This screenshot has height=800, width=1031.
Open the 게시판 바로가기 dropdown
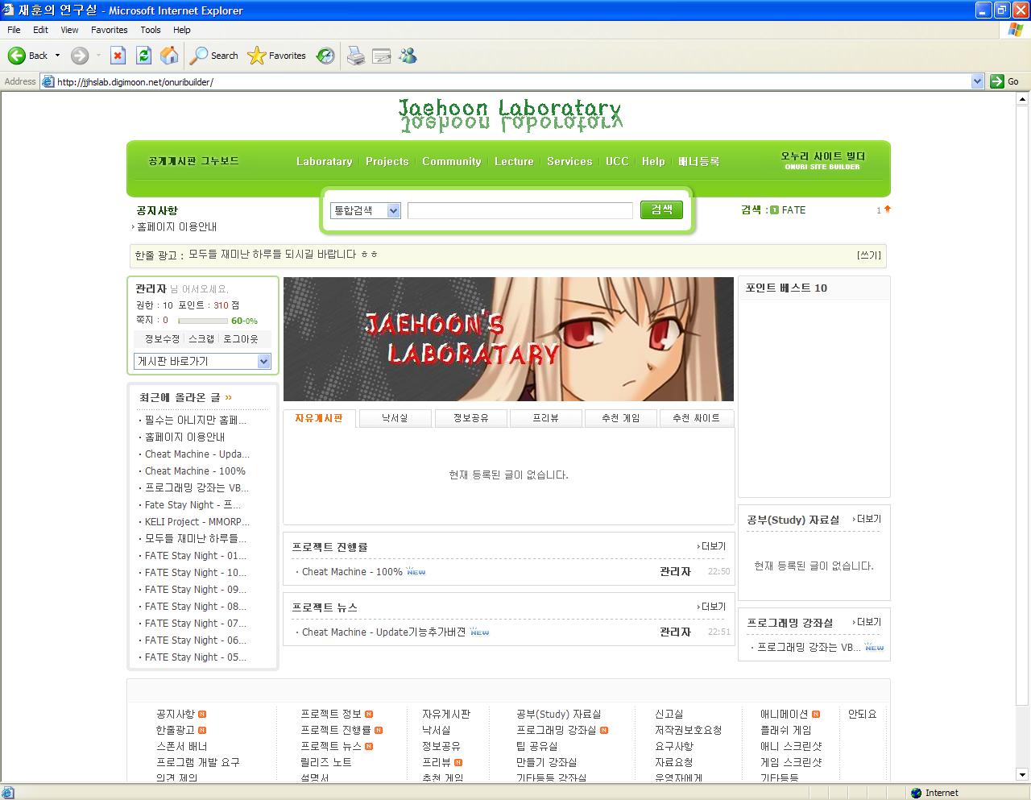[x=202, y=362]
